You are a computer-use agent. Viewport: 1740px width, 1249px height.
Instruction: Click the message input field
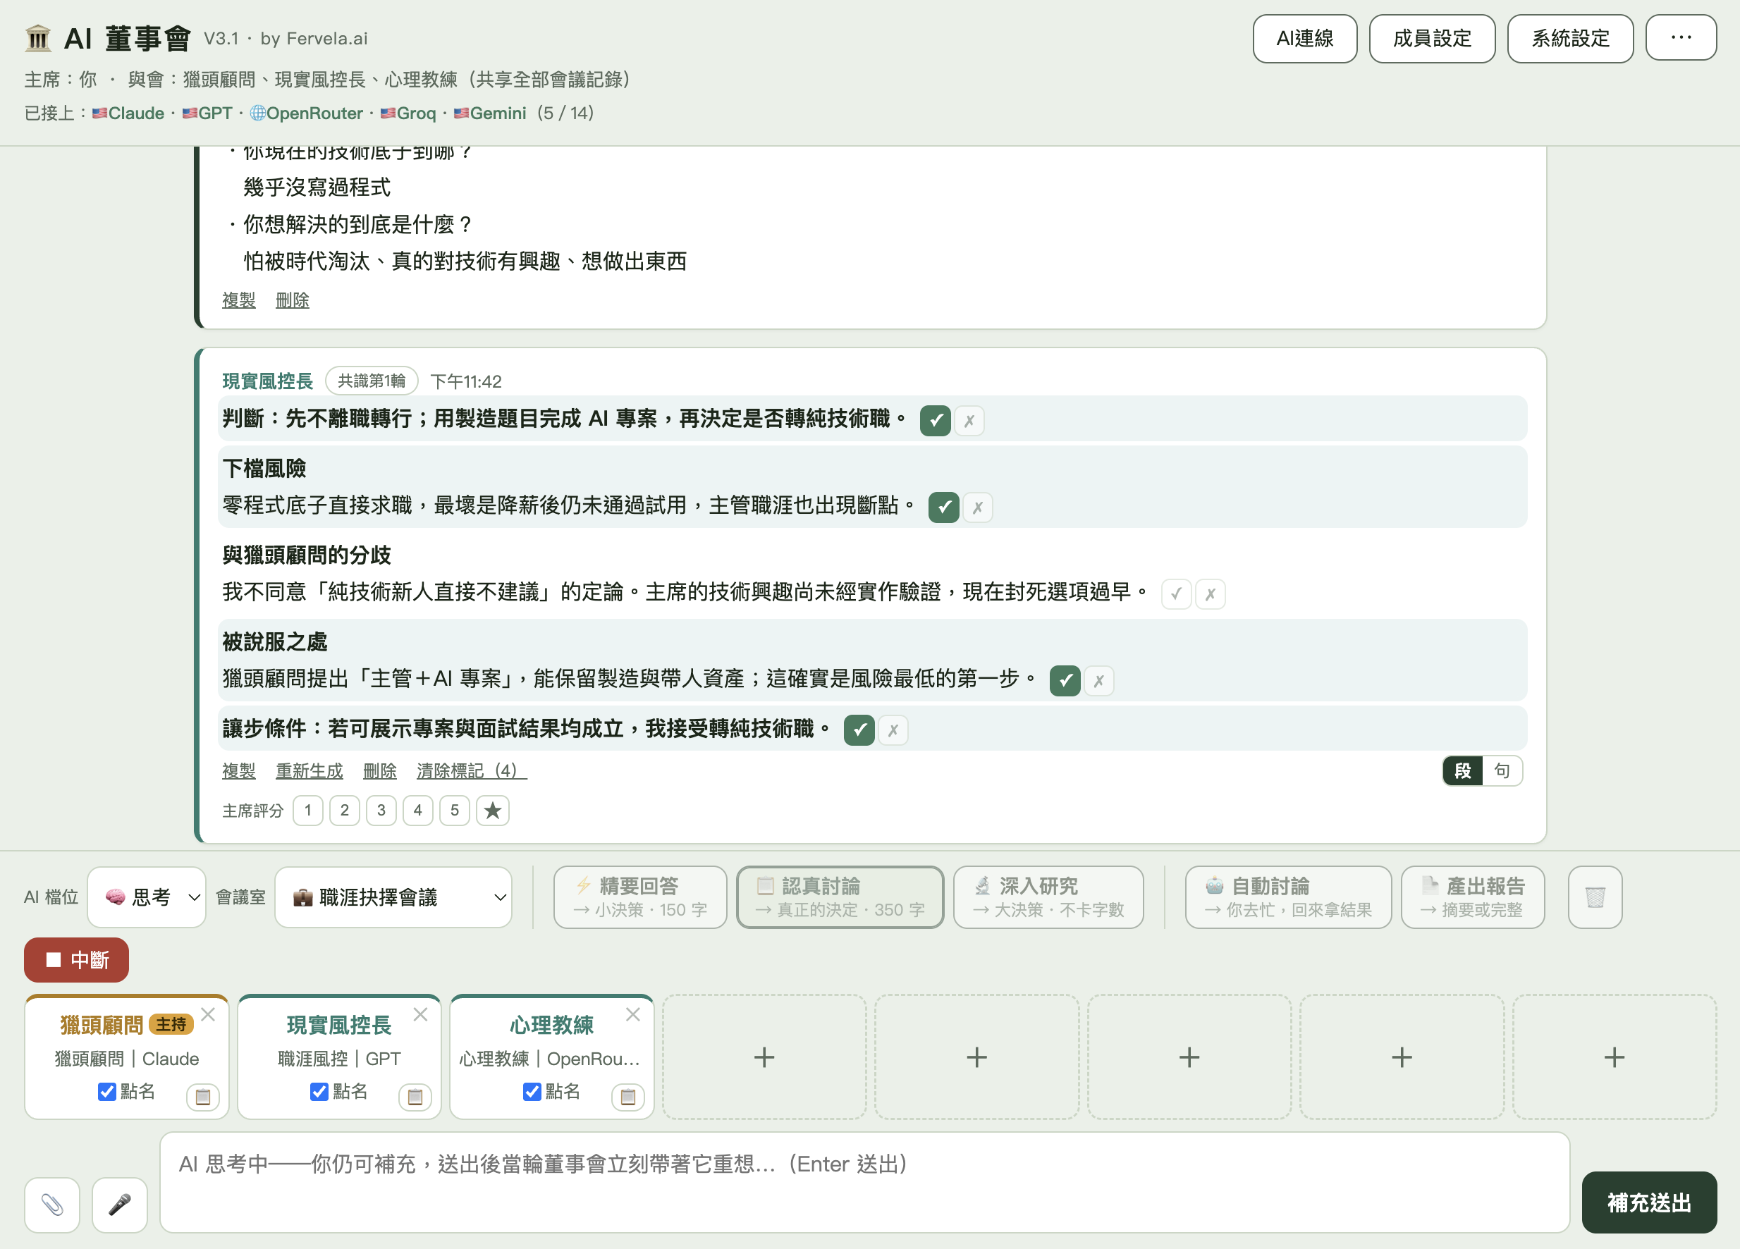(x=864, y=1182)
